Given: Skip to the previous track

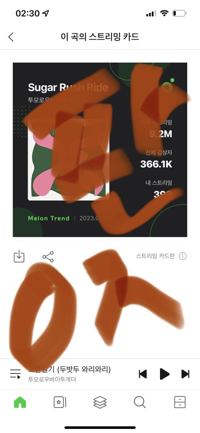Looking at the screenshot, I should (x=142, y=374).
